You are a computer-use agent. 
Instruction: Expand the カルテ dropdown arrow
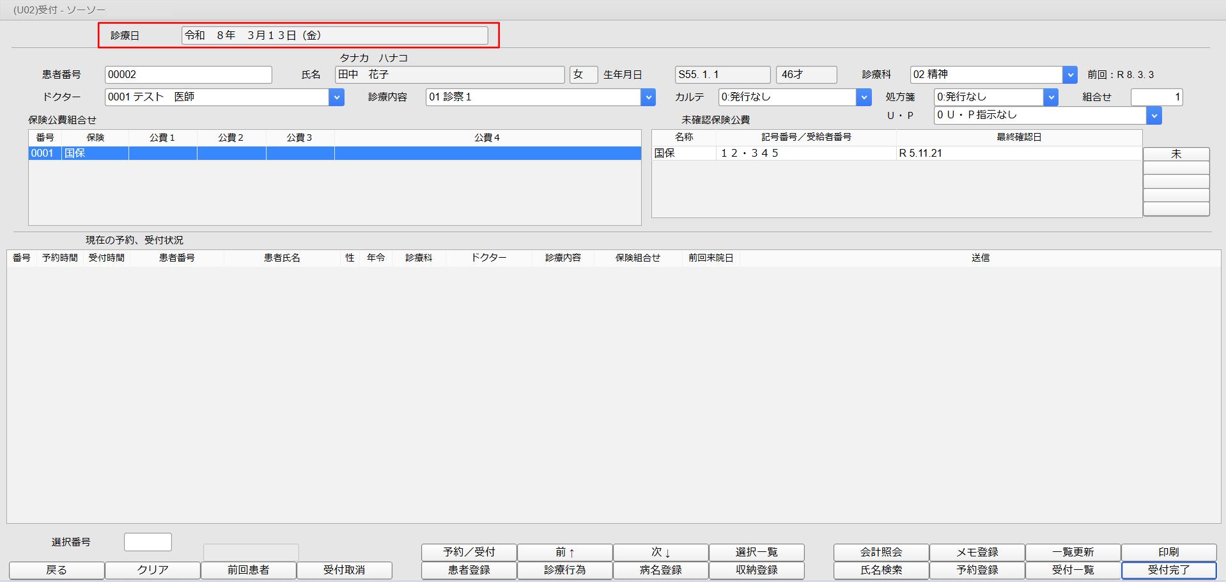[864, 97]
